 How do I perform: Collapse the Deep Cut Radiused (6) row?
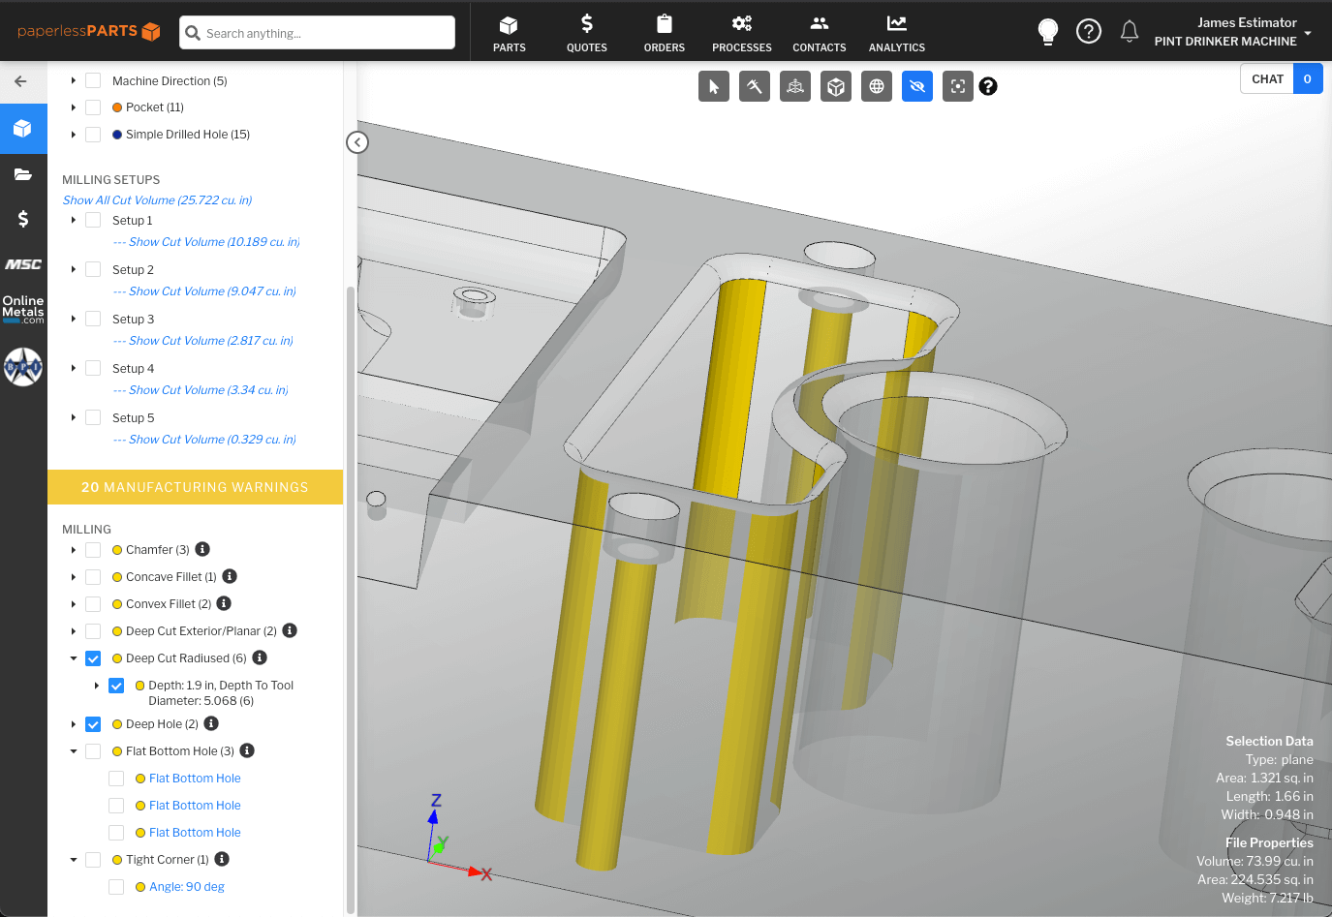click(74, 658)
